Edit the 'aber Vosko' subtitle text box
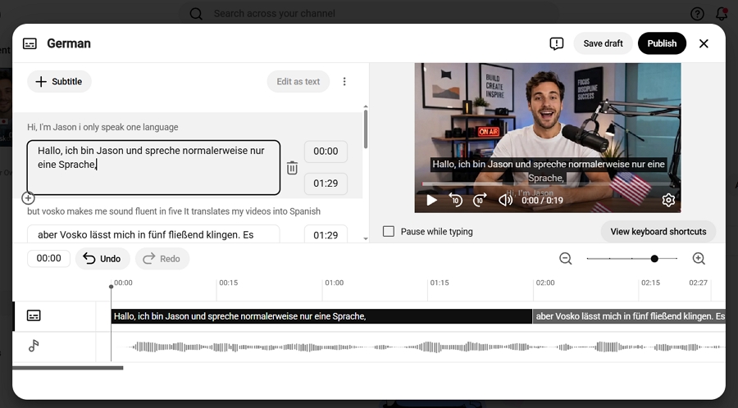This screenshot has width=738, height=408. click(153, 234)
